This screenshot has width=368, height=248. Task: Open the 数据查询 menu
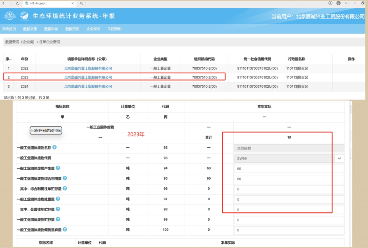click(x=72, y=29)
